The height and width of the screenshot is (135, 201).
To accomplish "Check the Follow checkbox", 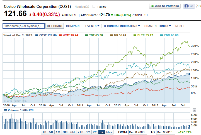I will [x=94, y=6].
